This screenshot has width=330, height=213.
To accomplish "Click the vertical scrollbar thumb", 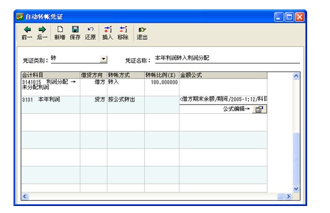I will click(x=296, y=158).
